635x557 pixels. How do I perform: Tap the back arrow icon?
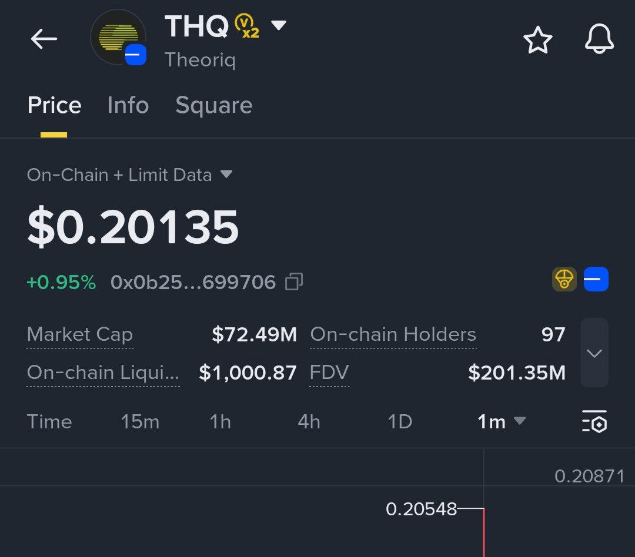[44, 39]
